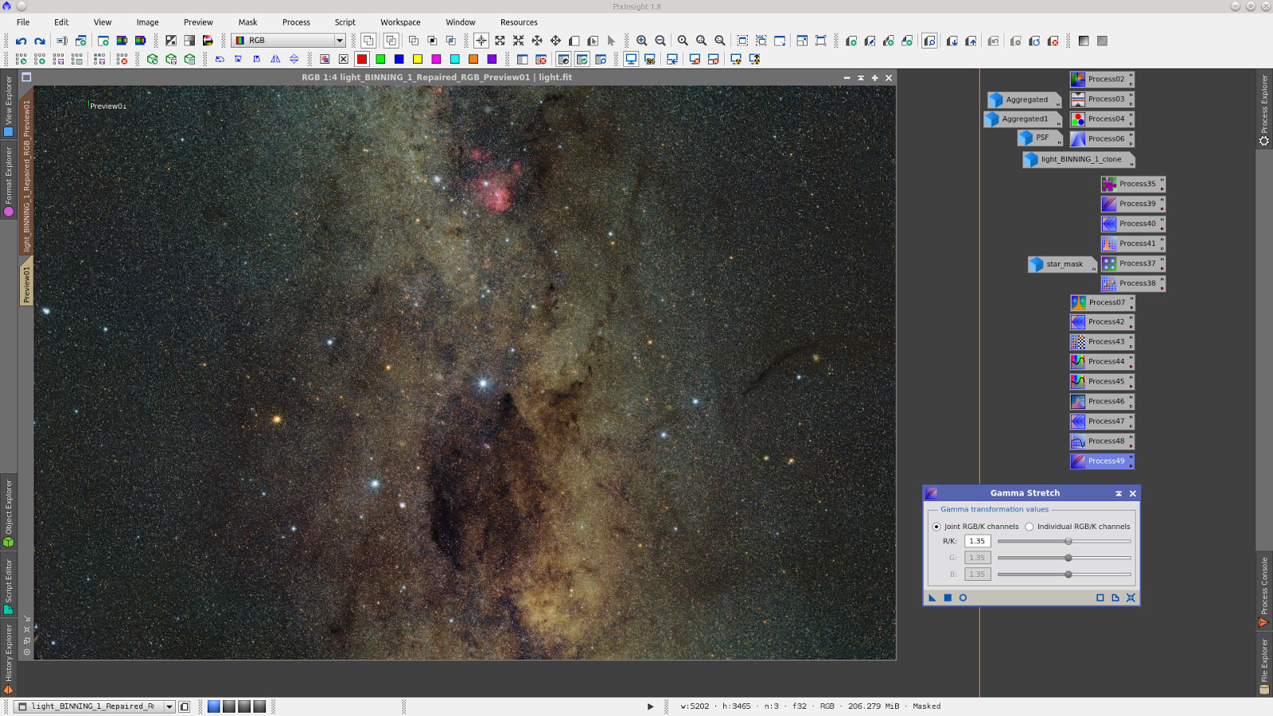Viewport: 1273px width, 716px height.
Task: Toggle the blue workspace 1 square
Action: coord(214,706)
